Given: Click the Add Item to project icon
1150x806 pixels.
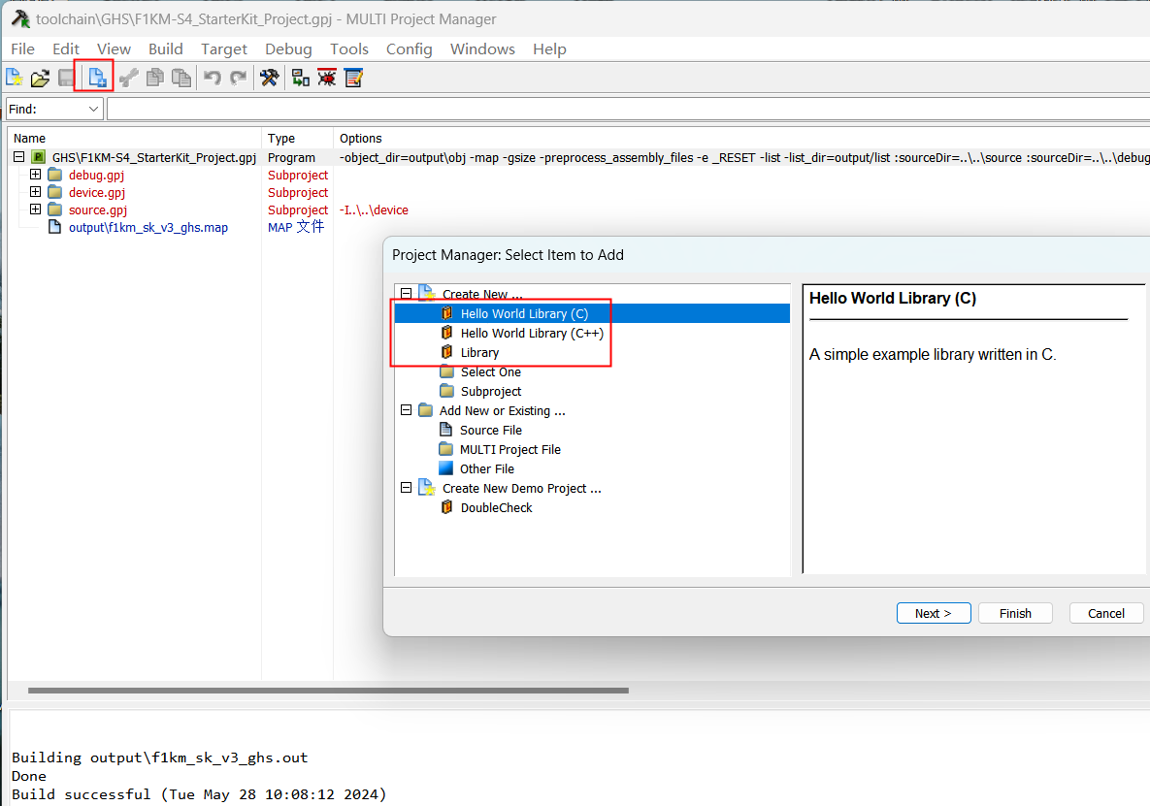Looking at the screenshot, I should (x=97, y=78).
